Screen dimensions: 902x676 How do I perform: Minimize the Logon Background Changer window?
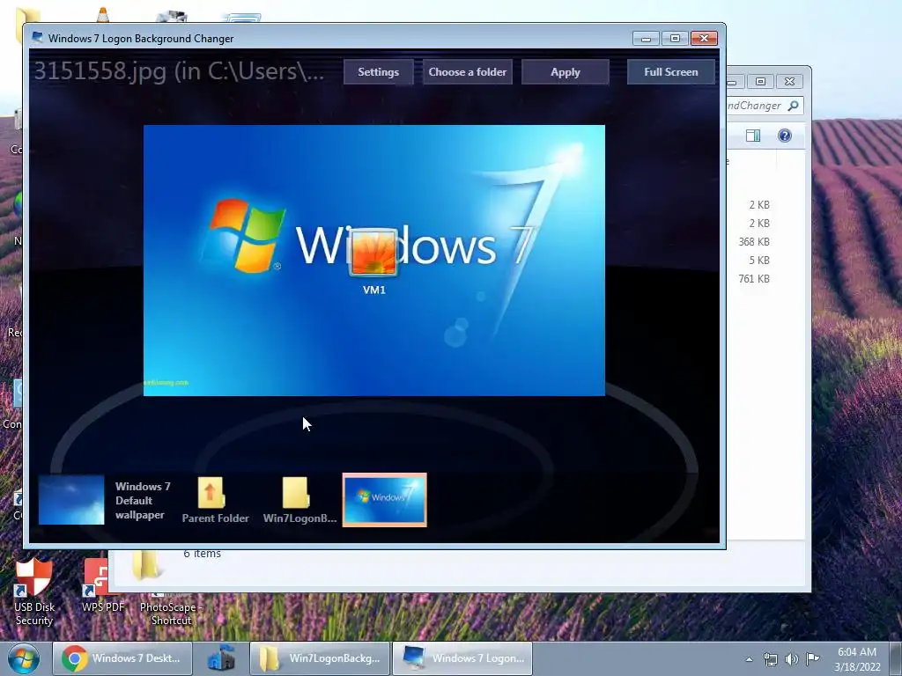pos(646,39)
